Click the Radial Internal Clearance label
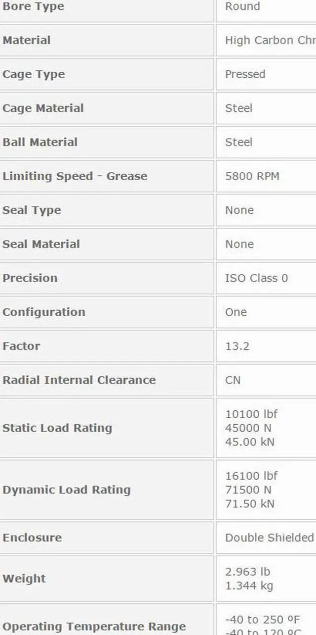This screenshot has width=316, height=635. [x=79, y=380]
